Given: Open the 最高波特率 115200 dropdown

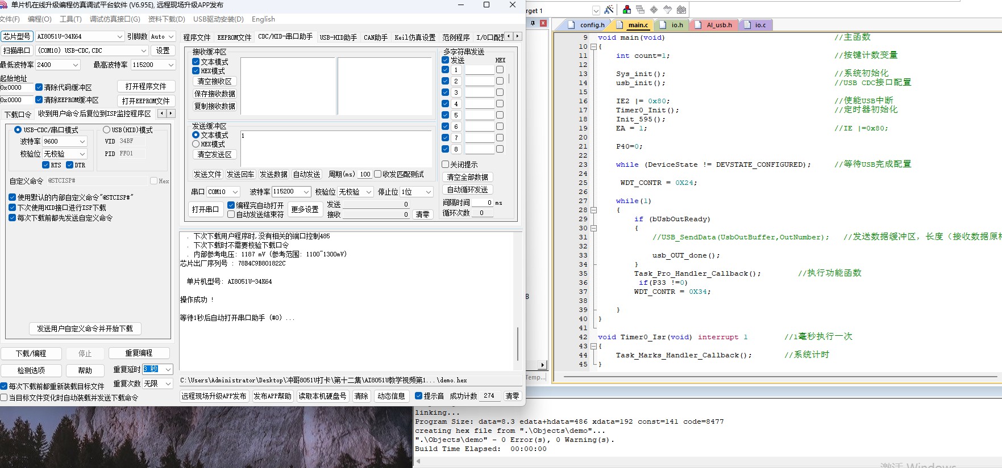Looking at the screenshot, I should [171, 65].
